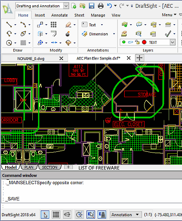Open the Annotation scale dropdown
The image size is (182, 221).
[x=126, y=215]
